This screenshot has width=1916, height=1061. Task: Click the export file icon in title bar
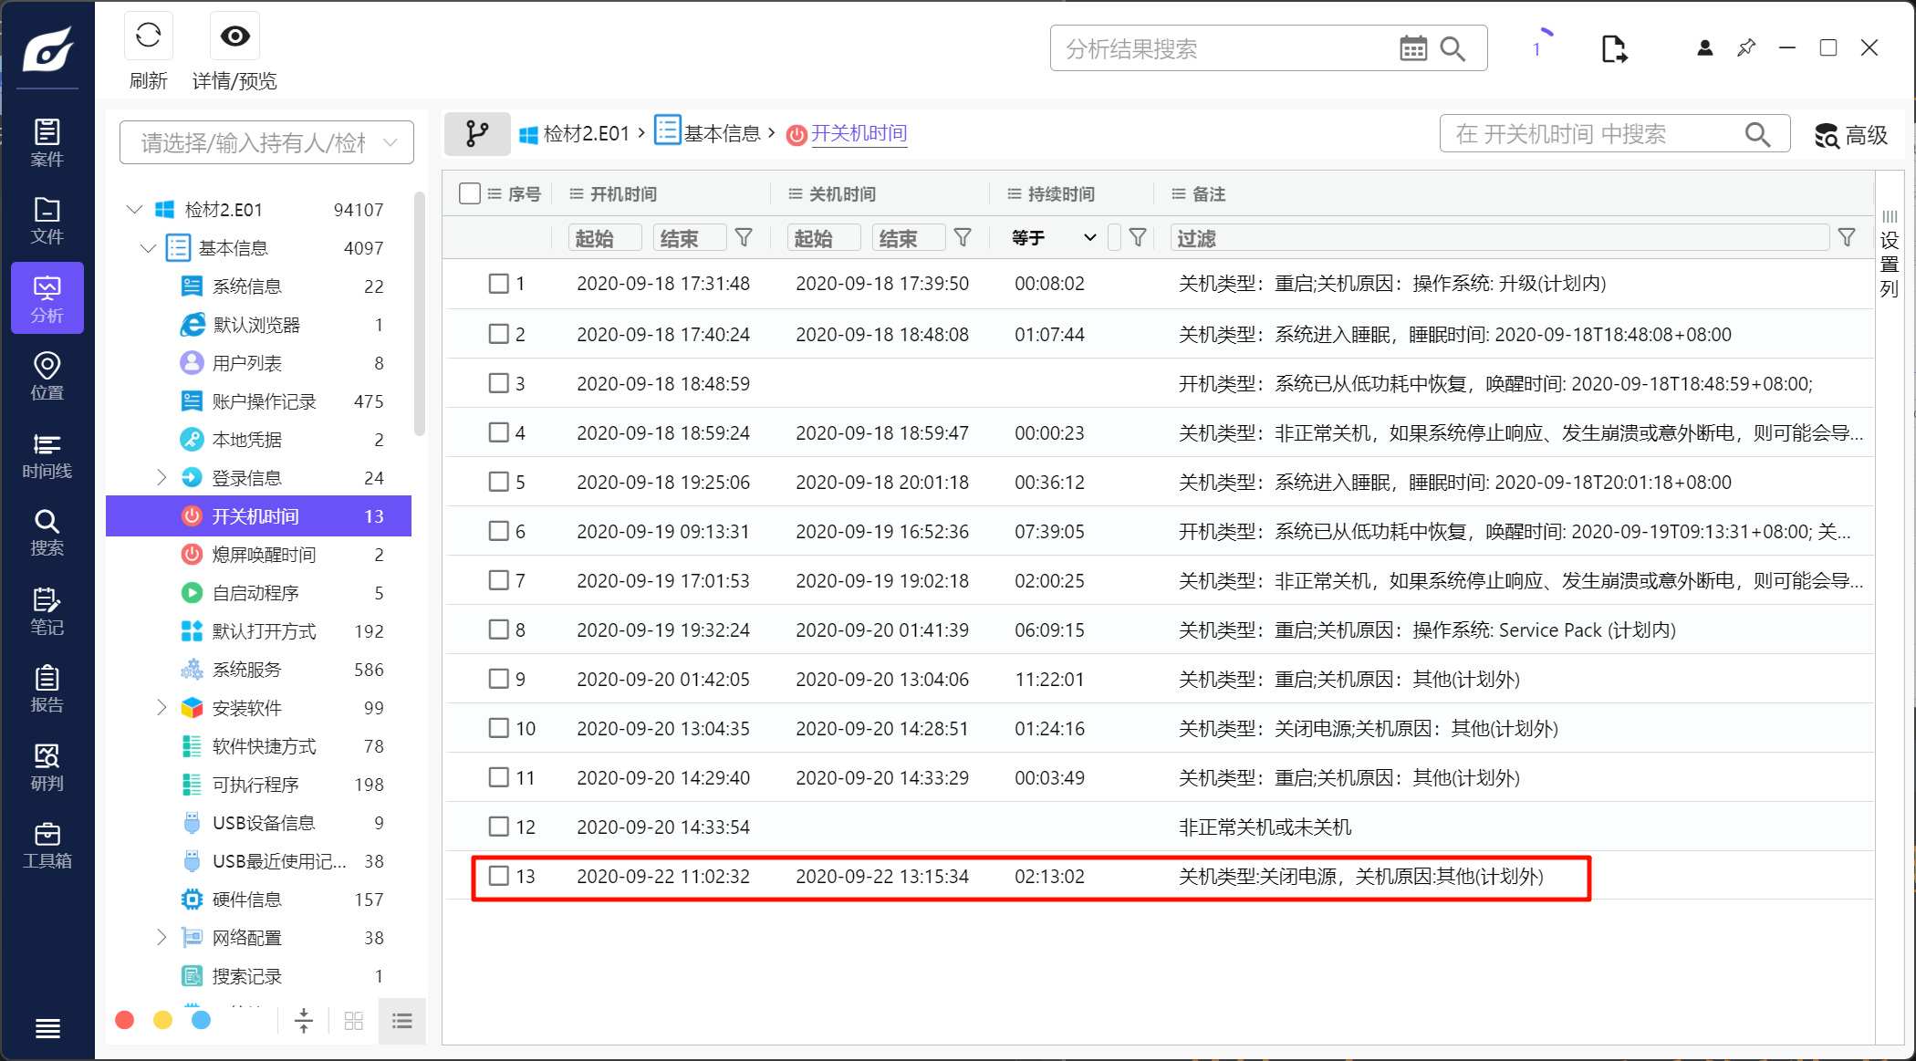point(1613,49)
